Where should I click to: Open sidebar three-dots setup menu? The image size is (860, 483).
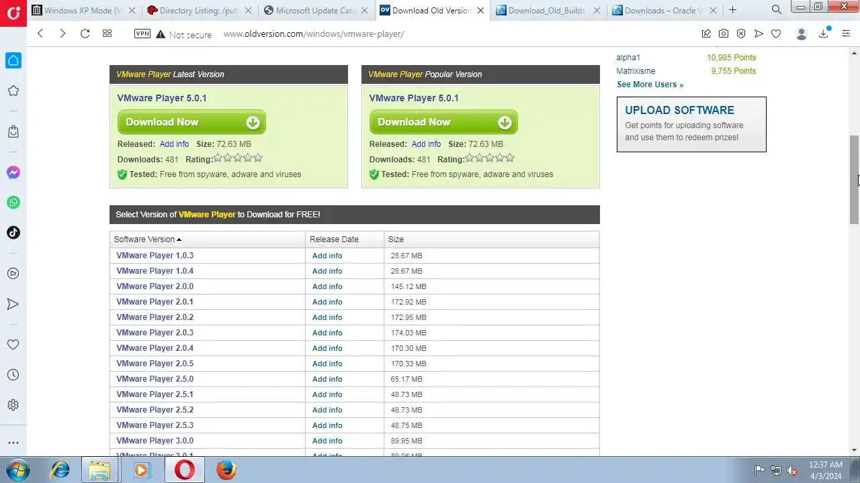point(13,443)
